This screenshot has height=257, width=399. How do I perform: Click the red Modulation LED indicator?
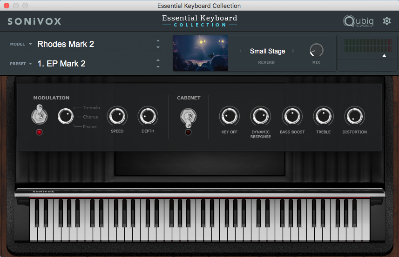point(39,132)
